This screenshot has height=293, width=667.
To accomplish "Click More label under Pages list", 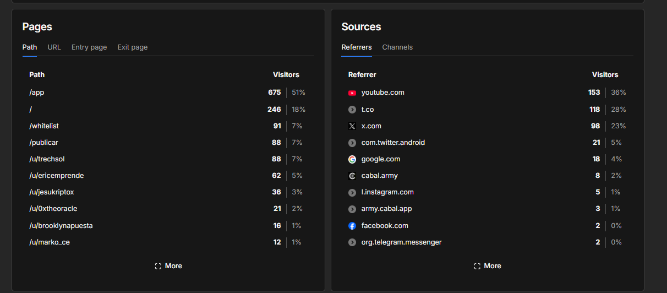I will [x=173, y=266].
